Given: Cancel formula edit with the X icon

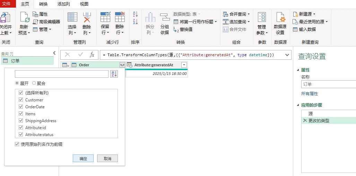Looking at the screenshot, I should 68,55.
